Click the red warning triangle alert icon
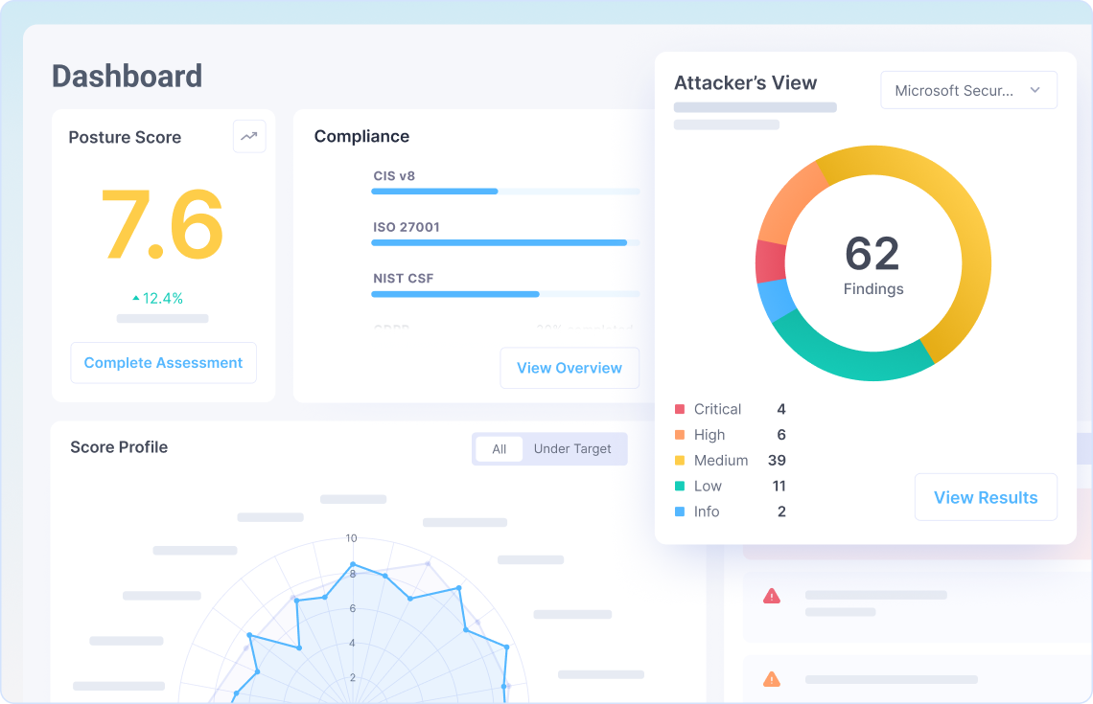Image resolution: width=1093 pixels, height=704 pixels. click(x=771, y=597)
